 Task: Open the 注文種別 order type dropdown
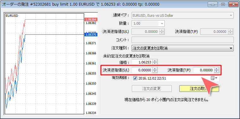tap(182, 48)
